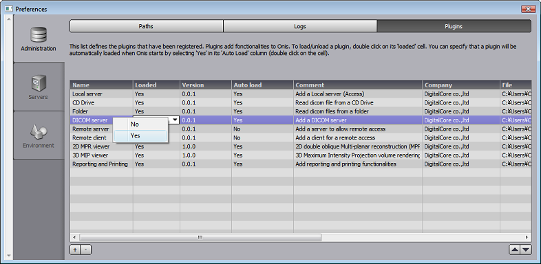Click File path cell for CD Drive
The width and height of the screenshot is (541, 264).
tap(516, 102)
